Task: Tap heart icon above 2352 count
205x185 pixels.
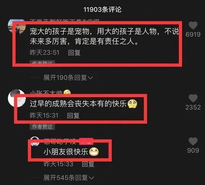Action: pyautogui.click(x=193, y=98)
